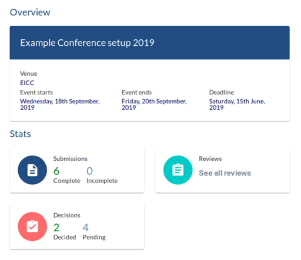The image size is (301, 260).
Task: Click the Complete label under submissions
Action: click(67, 181)
